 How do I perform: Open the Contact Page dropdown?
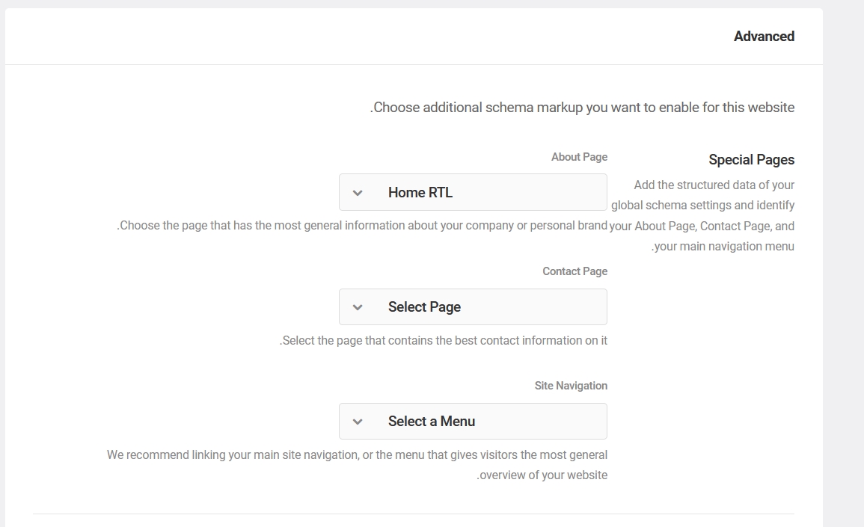(473, 307)
